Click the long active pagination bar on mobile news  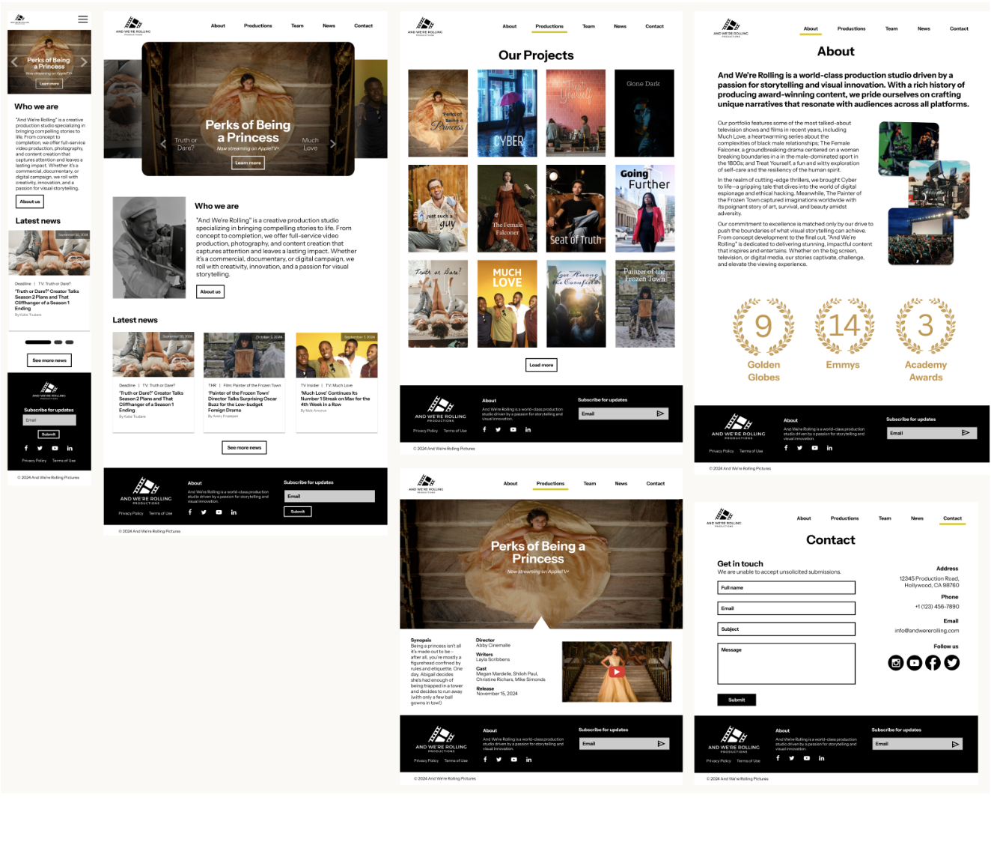(x=38, y=342)
